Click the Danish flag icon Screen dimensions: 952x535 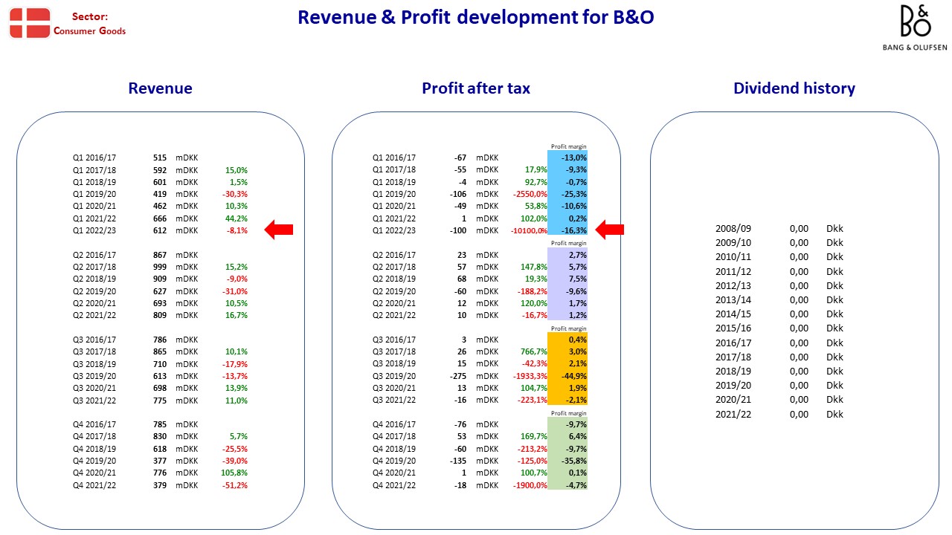point(30,22)
